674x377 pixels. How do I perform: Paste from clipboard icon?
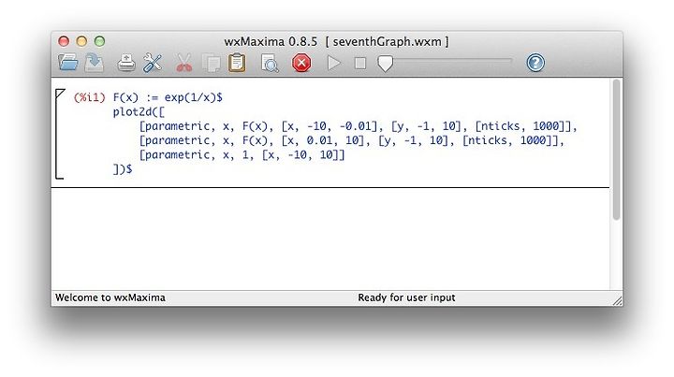237,63
